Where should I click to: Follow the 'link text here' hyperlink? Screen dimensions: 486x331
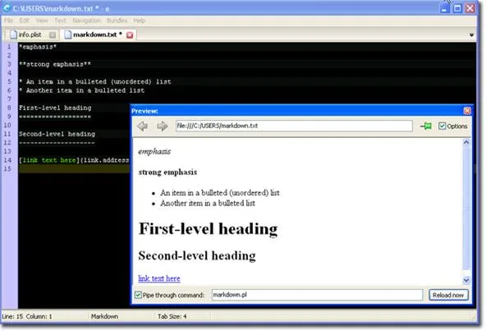[x=159, y=278]
